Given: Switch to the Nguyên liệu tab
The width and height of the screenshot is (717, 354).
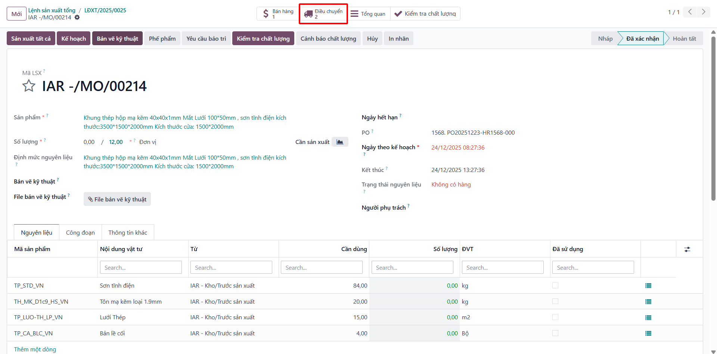Looking at the screenshot, I should click(37, 232).
